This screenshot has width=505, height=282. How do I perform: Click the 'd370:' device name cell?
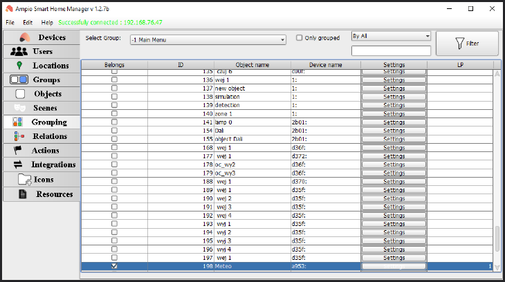tap(326, 182)
